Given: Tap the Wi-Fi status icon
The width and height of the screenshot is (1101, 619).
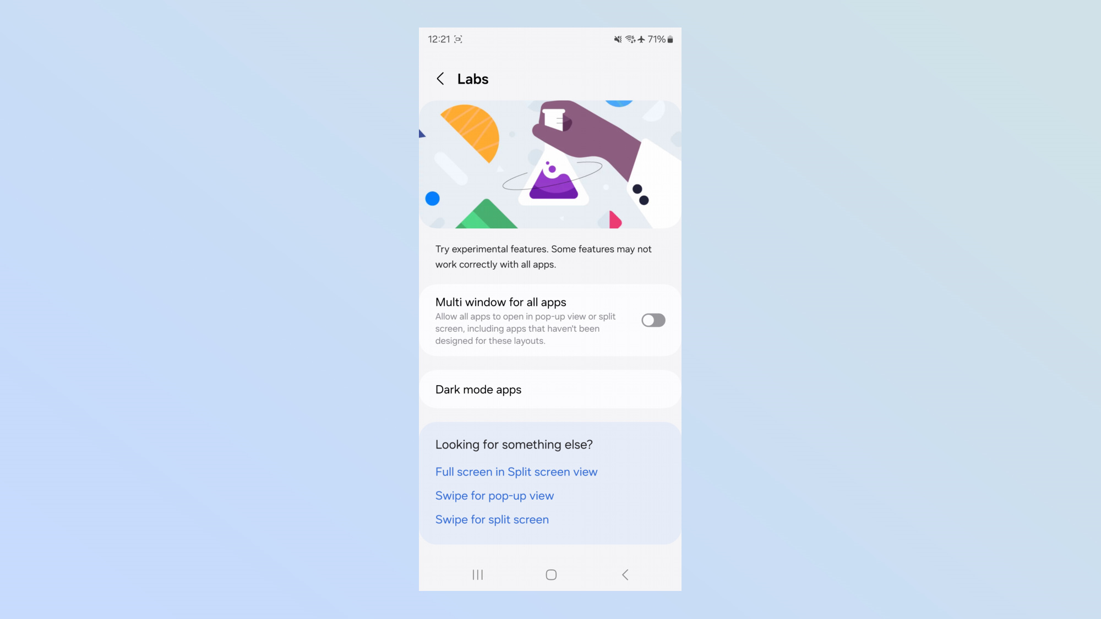Looking at the screenshot, I should [629, 39].
